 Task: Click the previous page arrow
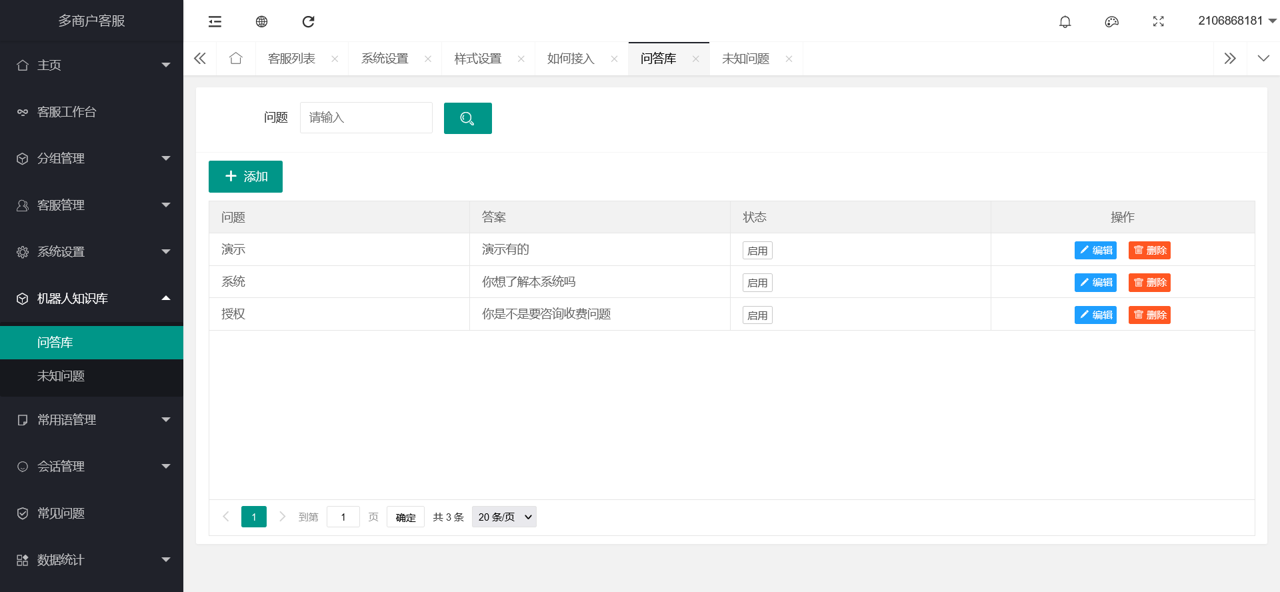[226, 517]
